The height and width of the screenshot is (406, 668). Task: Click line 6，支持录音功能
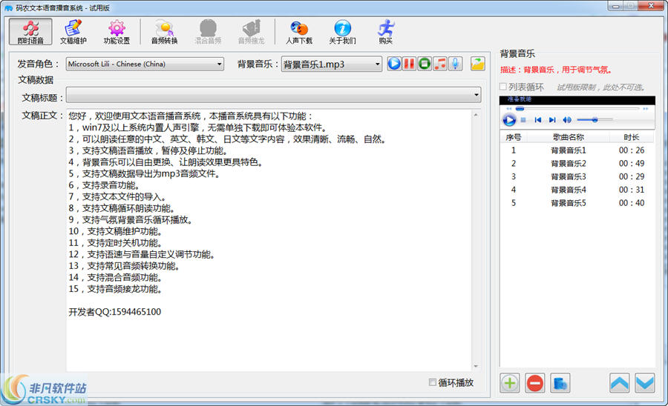[104, 185]
